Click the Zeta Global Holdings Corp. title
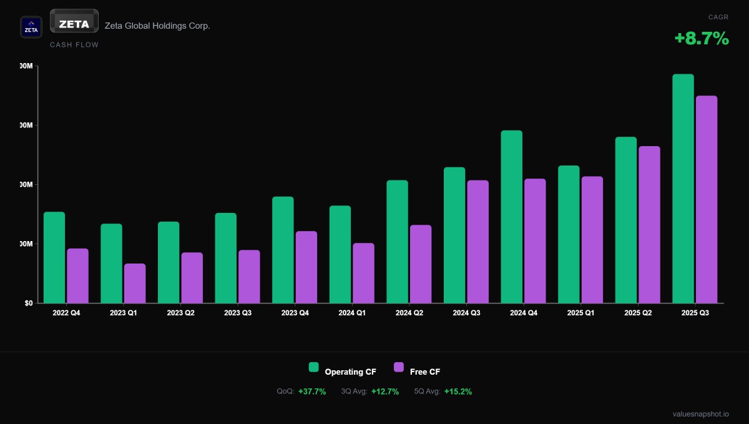The height and width of the screenshot is (424, 749). pos(158,26)
